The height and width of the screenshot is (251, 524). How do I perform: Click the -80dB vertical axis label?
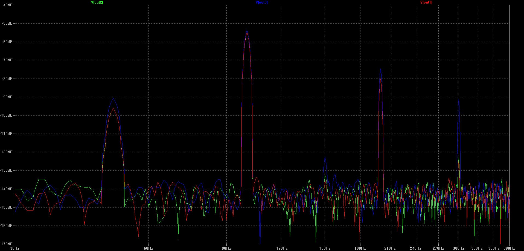pyautogui.click(x=7, y=79)
